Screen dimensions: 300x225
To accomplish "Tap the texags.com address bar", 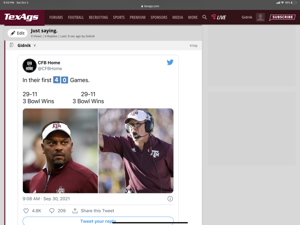I will tap(150, 6).
